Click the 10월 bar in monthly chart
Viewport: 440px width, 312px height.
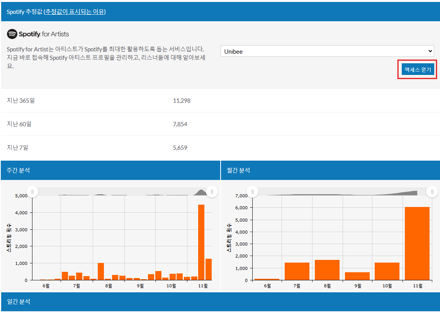387,271
